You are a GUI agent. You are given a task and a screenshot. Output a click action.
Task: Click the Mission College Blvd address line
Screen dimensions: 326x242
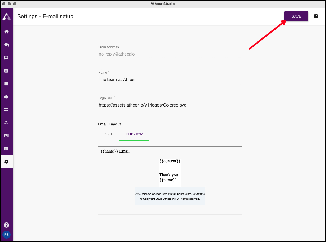coord(170,194)
